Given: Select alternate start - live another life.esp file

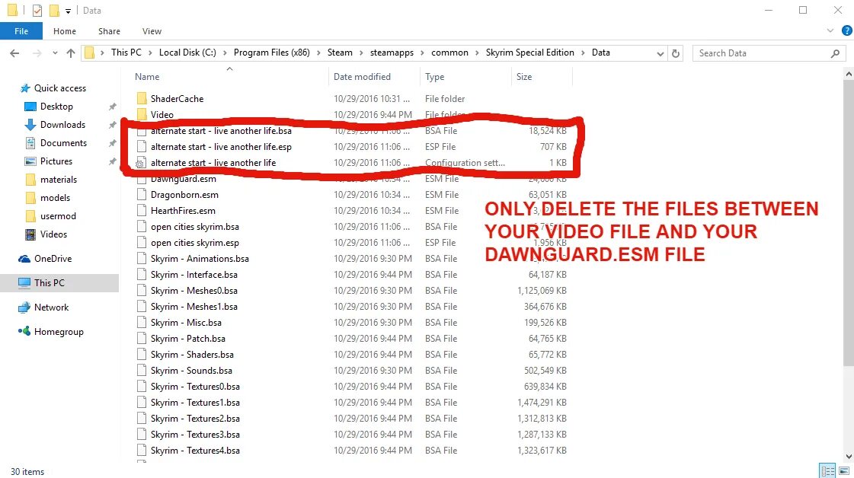Looking at the screenshot, I should coord(221,147).
